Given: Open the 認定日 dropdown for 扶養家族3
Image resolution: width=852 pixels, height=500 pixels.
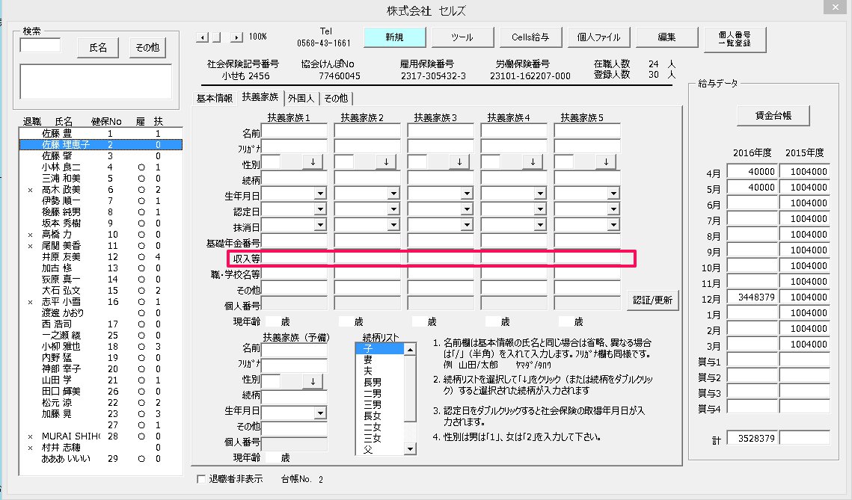Looking at the screenshot, I should tap(468, 209).
